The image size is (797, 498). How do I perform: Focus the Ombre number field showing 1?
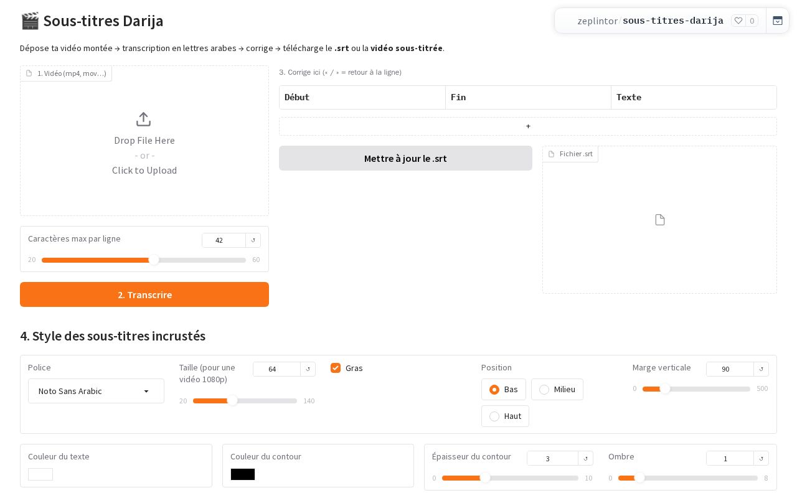730,458
